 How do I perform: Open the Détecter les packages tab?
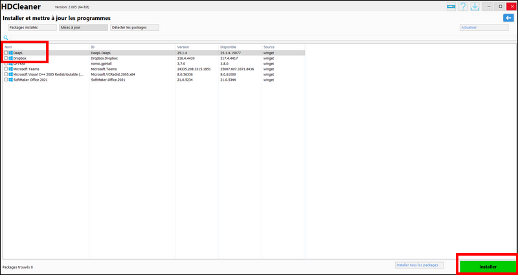point(135,28)
